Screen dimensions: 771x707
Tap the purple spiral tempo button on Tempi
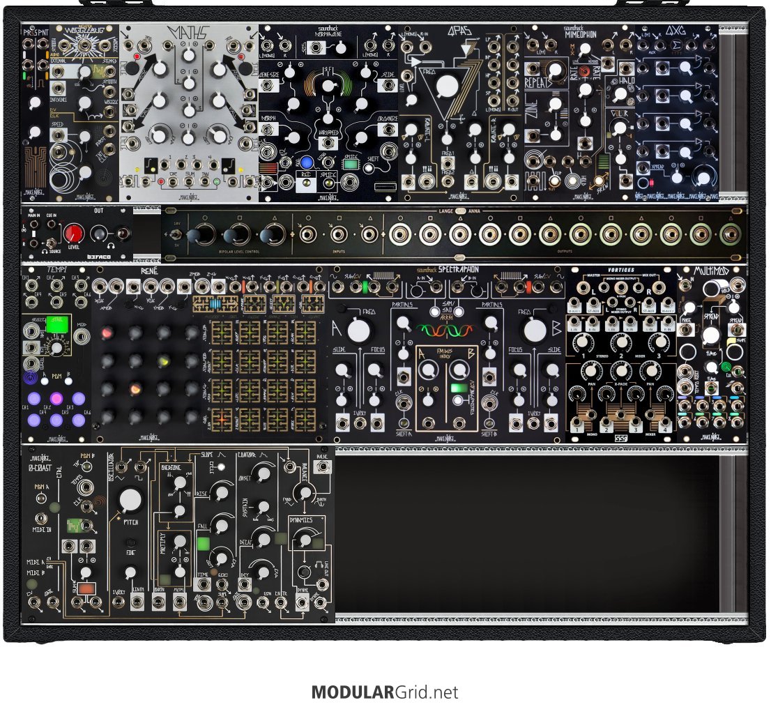tap(31, 378)
